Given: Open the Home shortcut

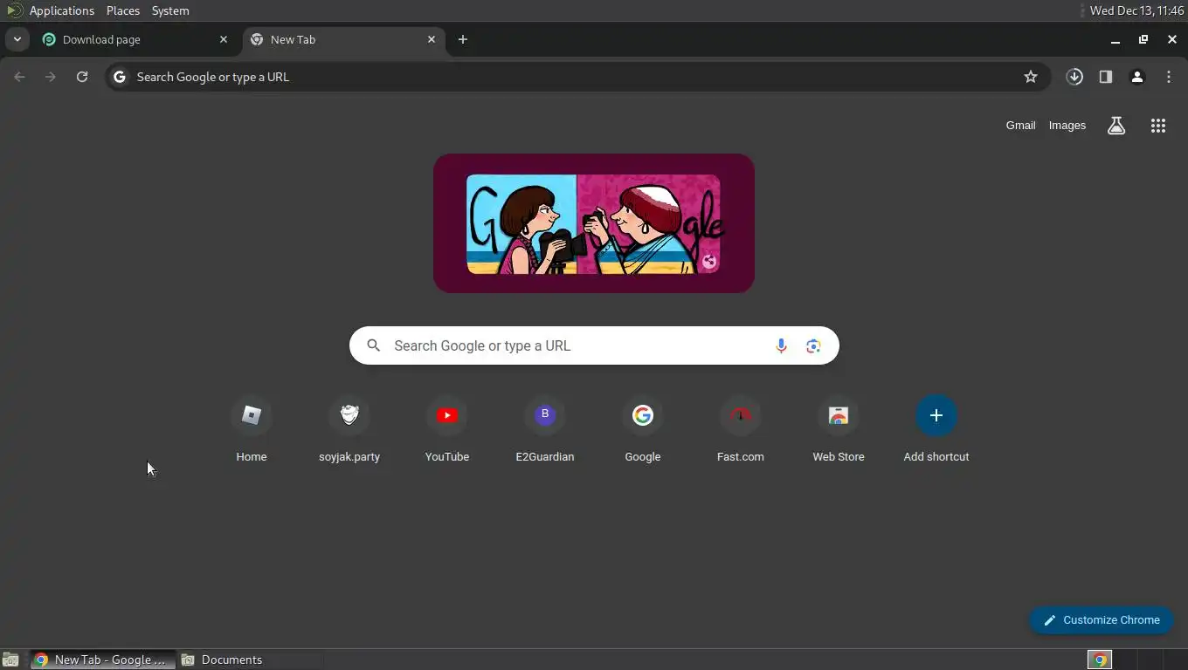Looking at the screenshot, I should coord(252,429).
